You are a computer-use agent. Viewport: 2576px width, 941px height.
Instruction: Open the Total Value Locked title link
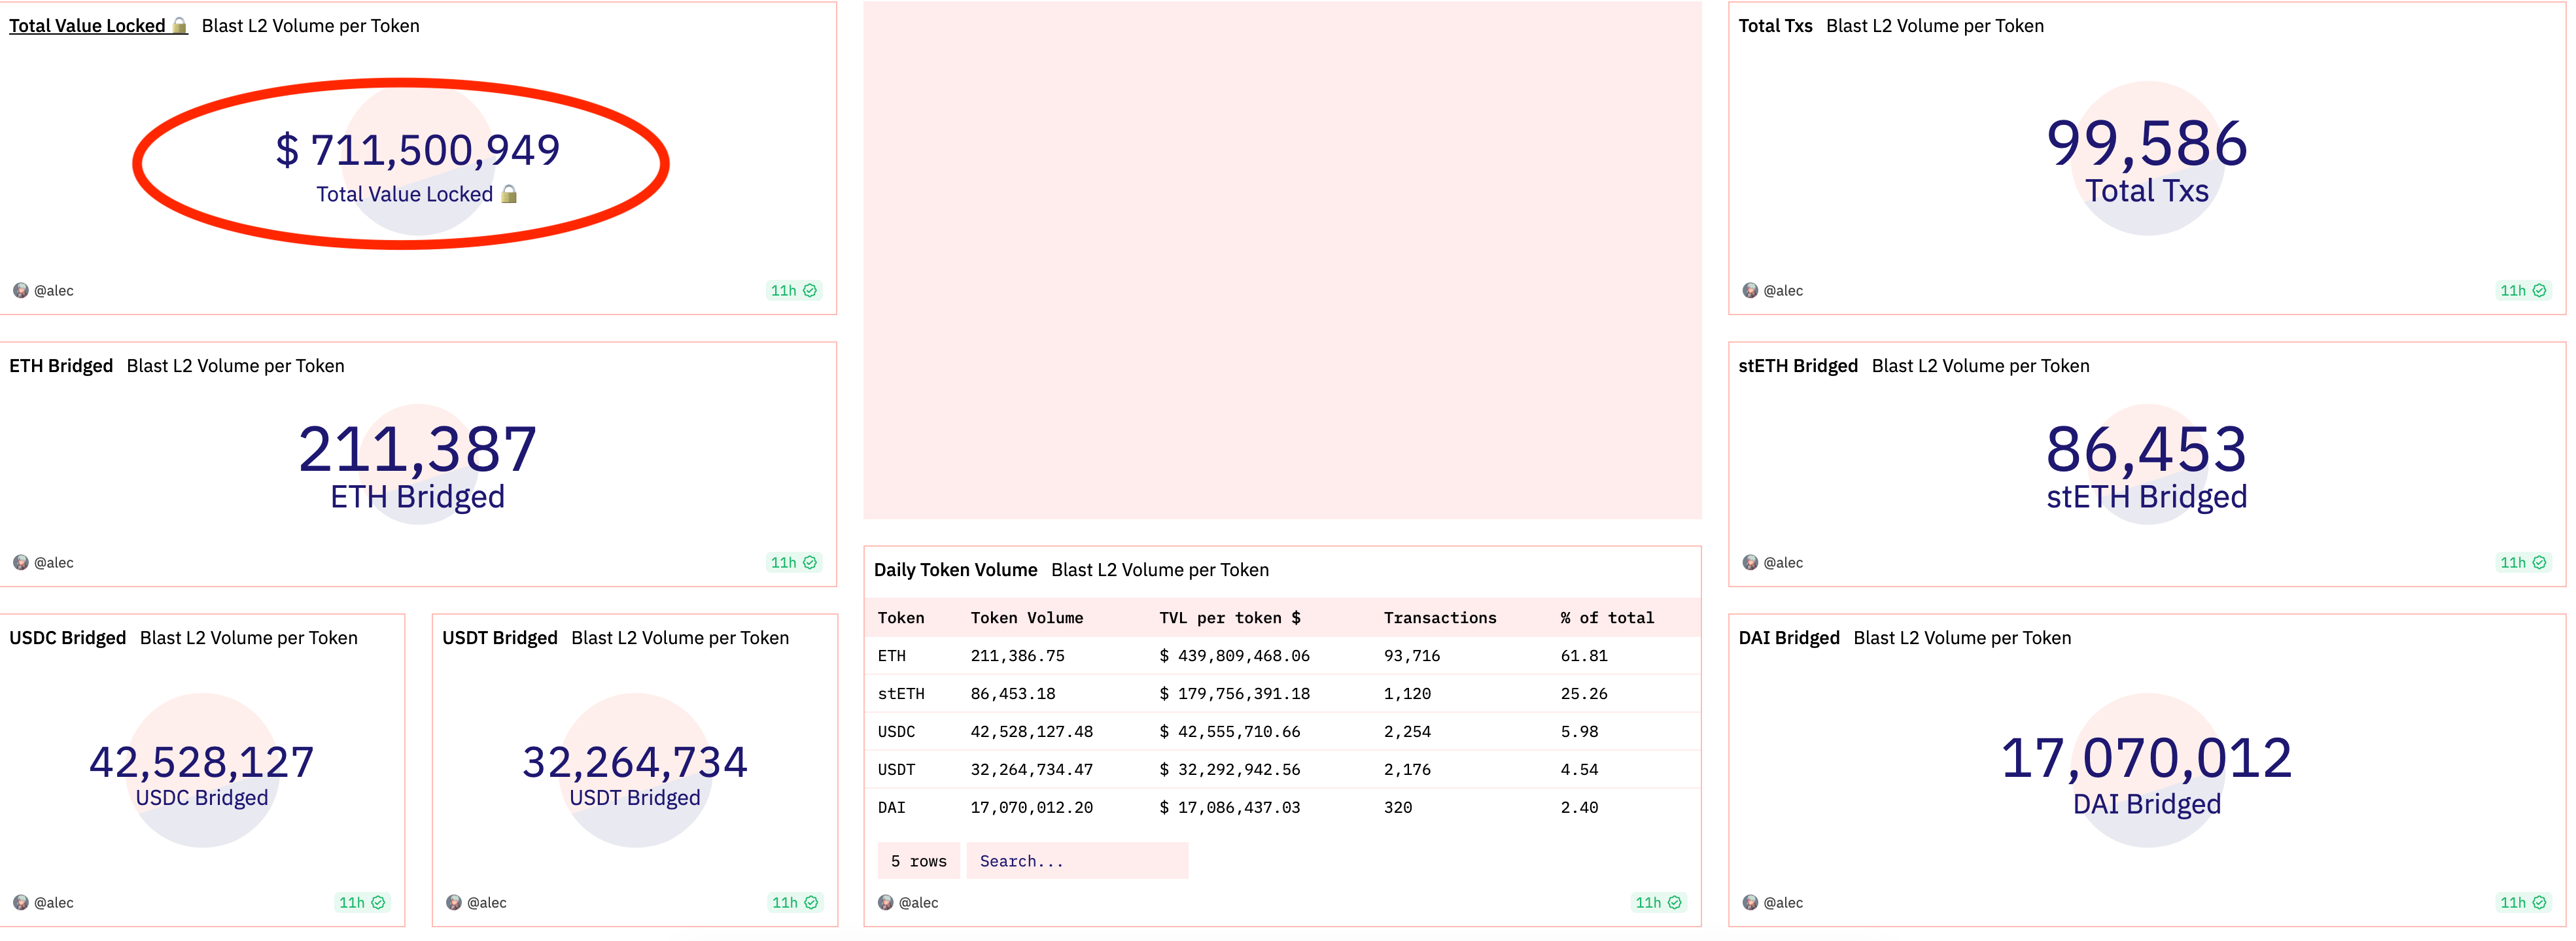(98, 26)
